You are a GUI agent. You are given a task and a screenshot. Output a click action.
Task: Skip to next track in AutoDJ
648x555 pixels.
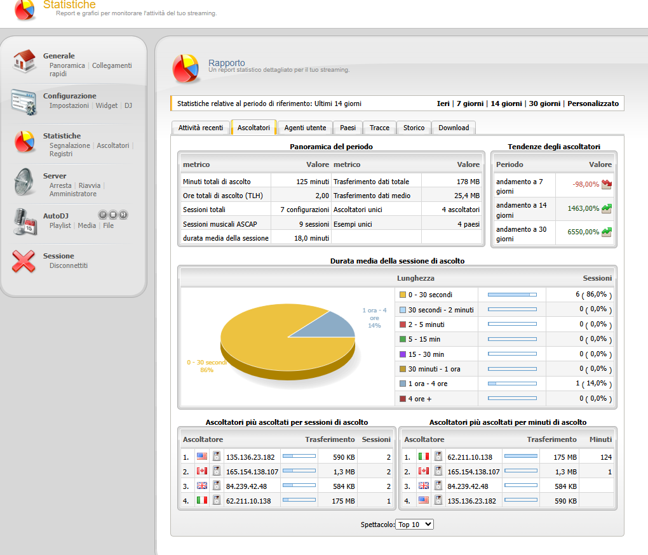click(123, 215)
